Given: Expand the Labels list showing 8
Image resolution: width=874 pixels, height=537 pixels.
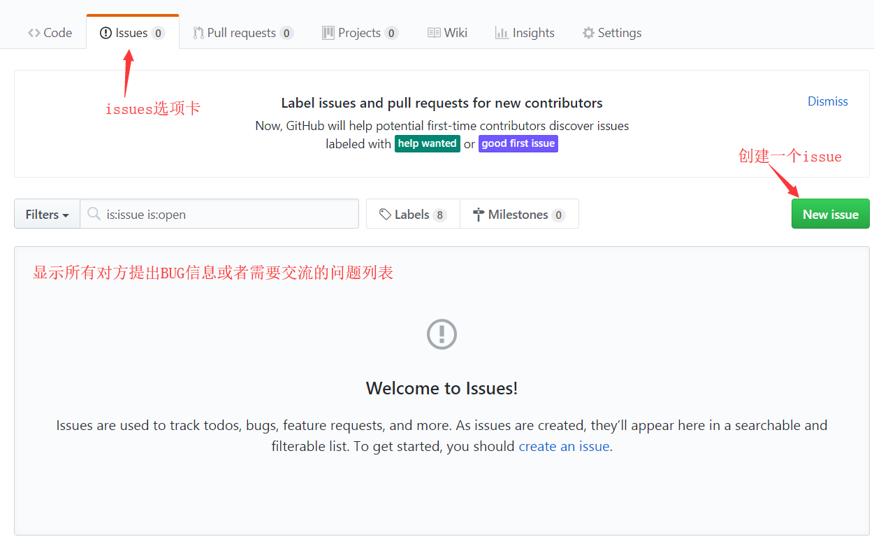Looking at the screenshot, I should click(412, 214).
